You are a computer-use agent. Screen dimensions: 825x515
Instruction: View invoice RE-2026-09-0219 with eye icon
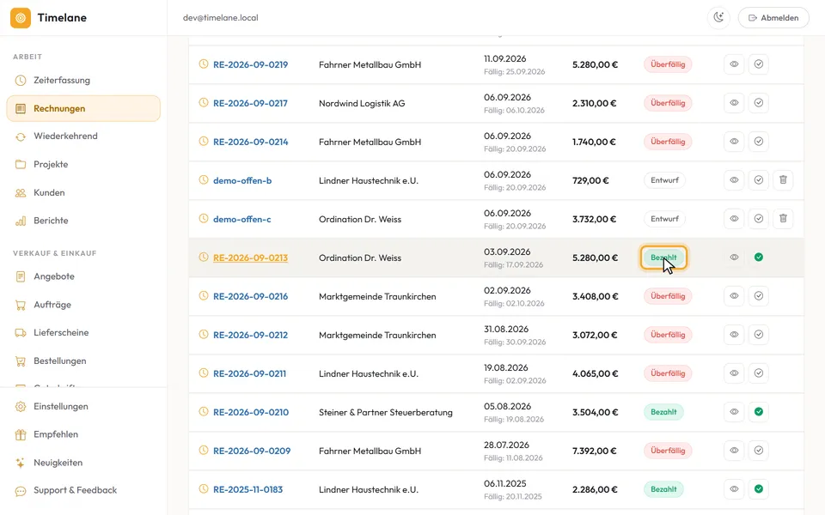pyautogui.click(x=734, y=64)
